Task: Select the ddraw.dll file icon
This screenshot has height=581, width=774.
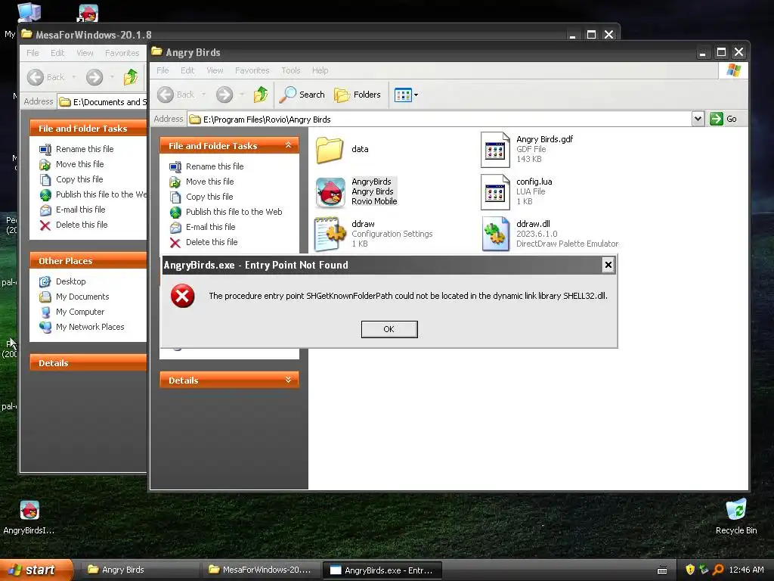Action: [496, 235]
